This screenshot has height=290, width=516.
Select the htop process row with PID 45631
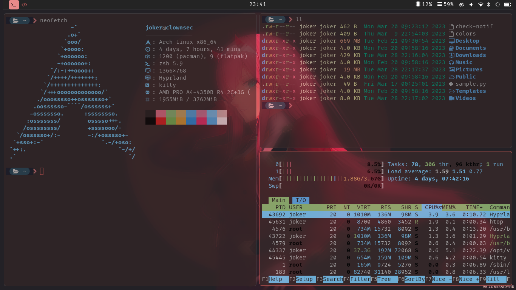pos(386,222)
